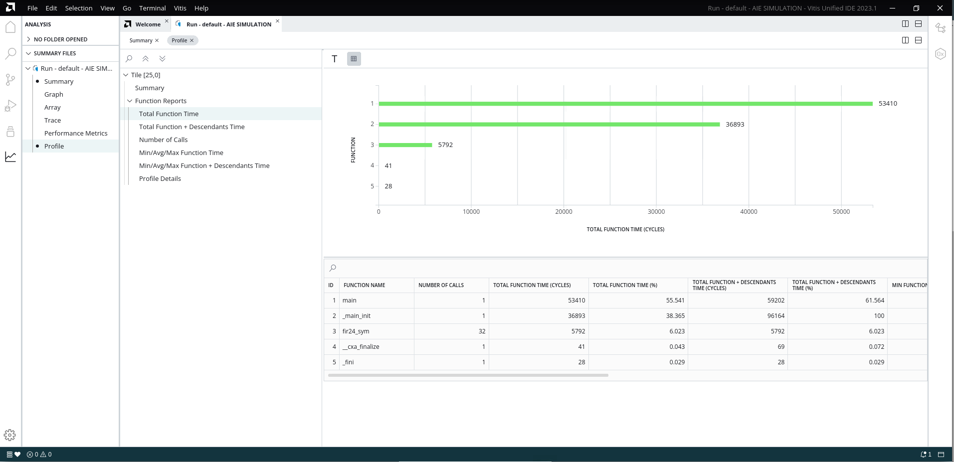Select Number of Calls report
Image resolution: width=954 pixels, height=462 pixels.
click(x=163, y=140)
